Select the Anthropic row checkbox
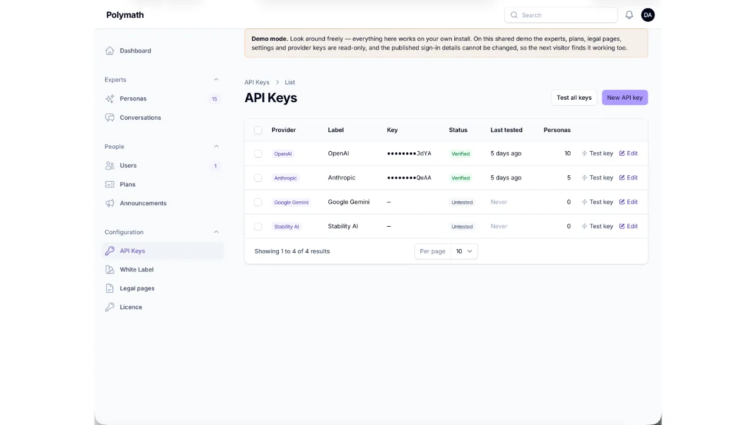756x425 pixels. tap(258, 178)
